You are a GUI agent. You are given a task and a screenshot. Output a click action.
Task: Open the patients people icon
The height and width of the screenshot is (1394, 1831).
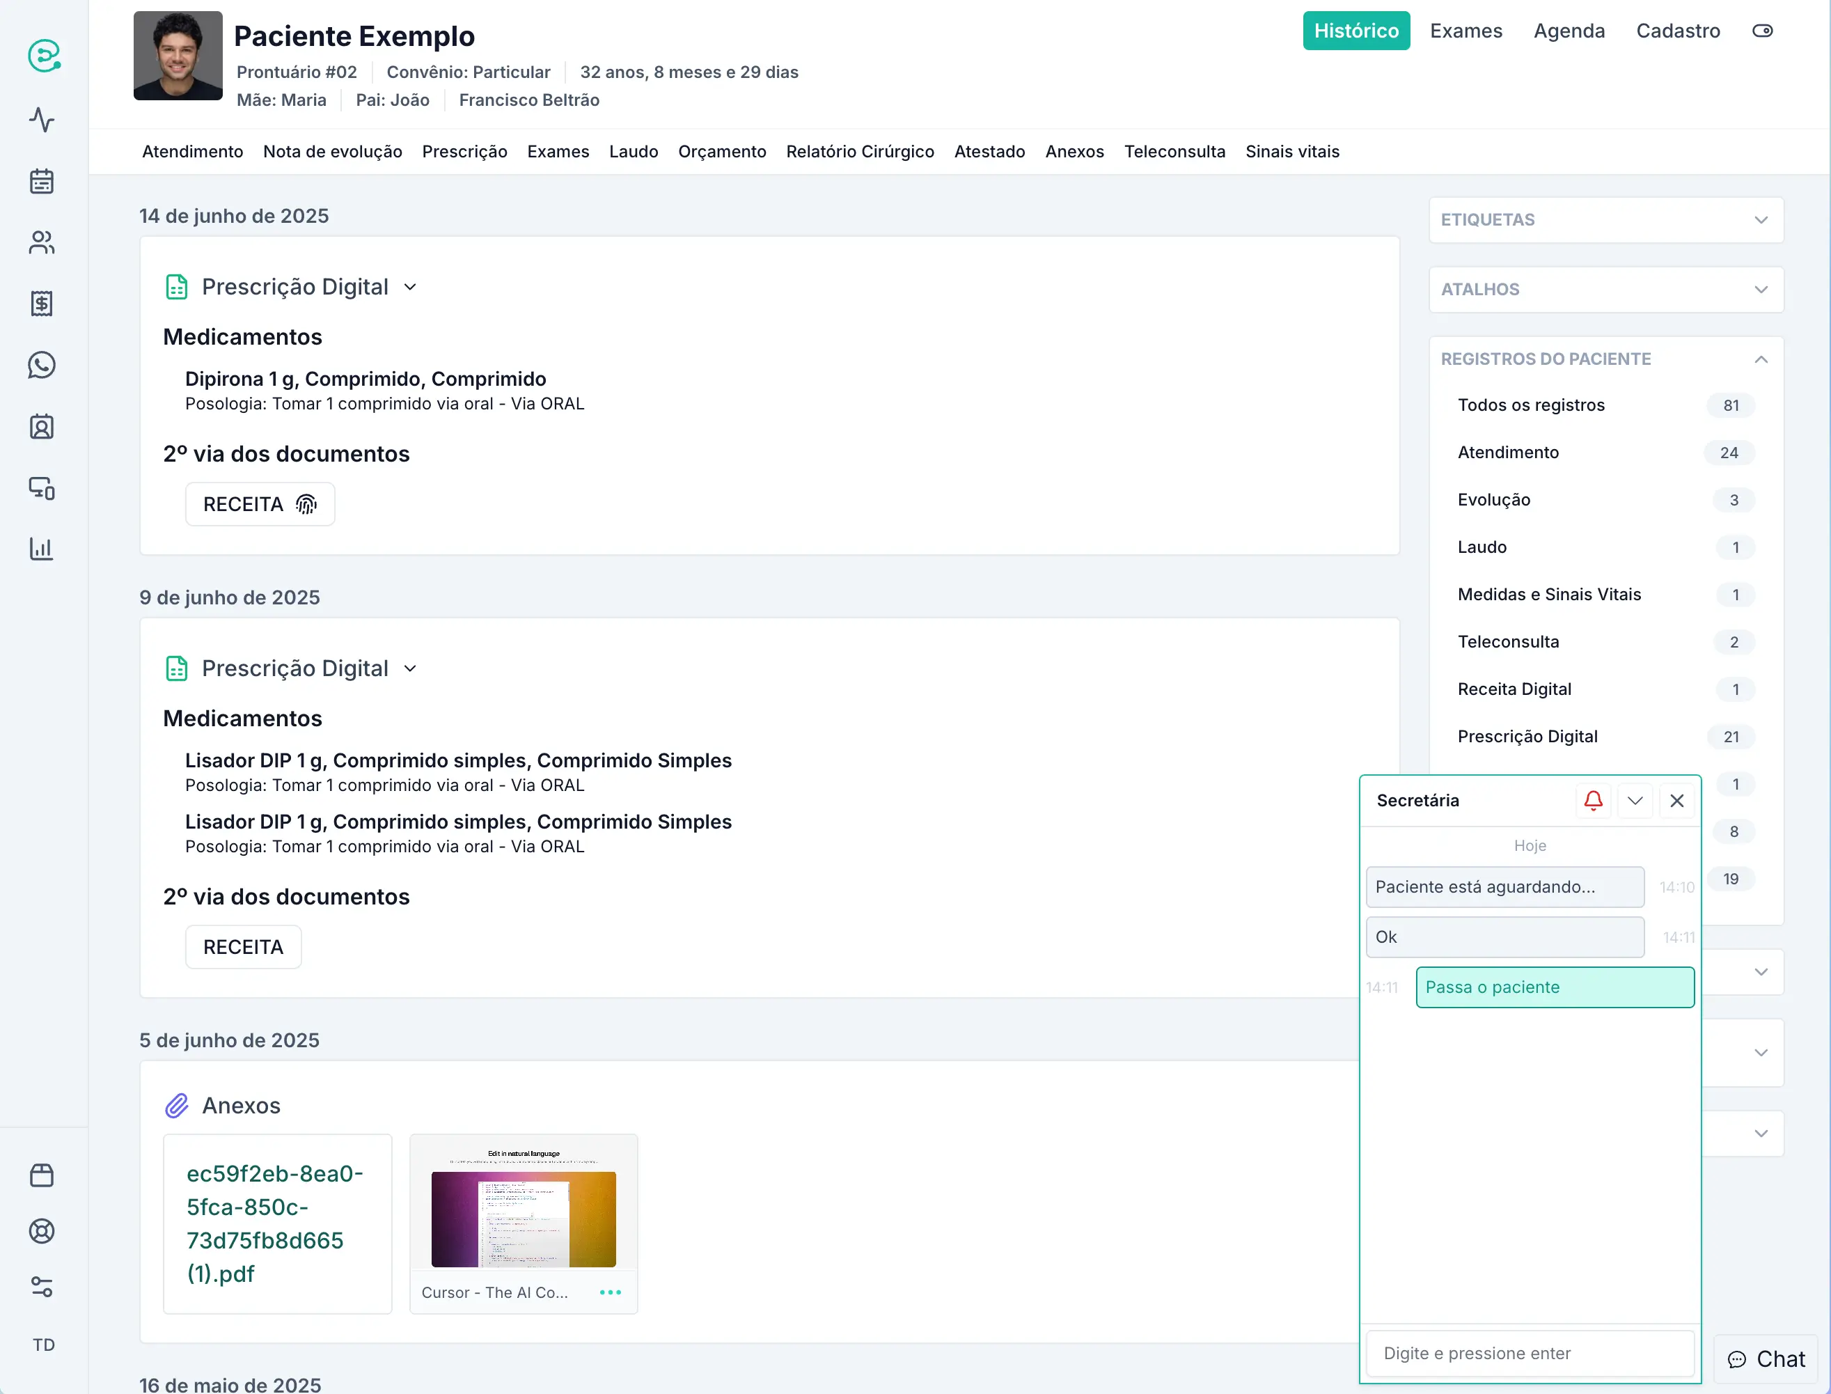[x=42, y=242]
